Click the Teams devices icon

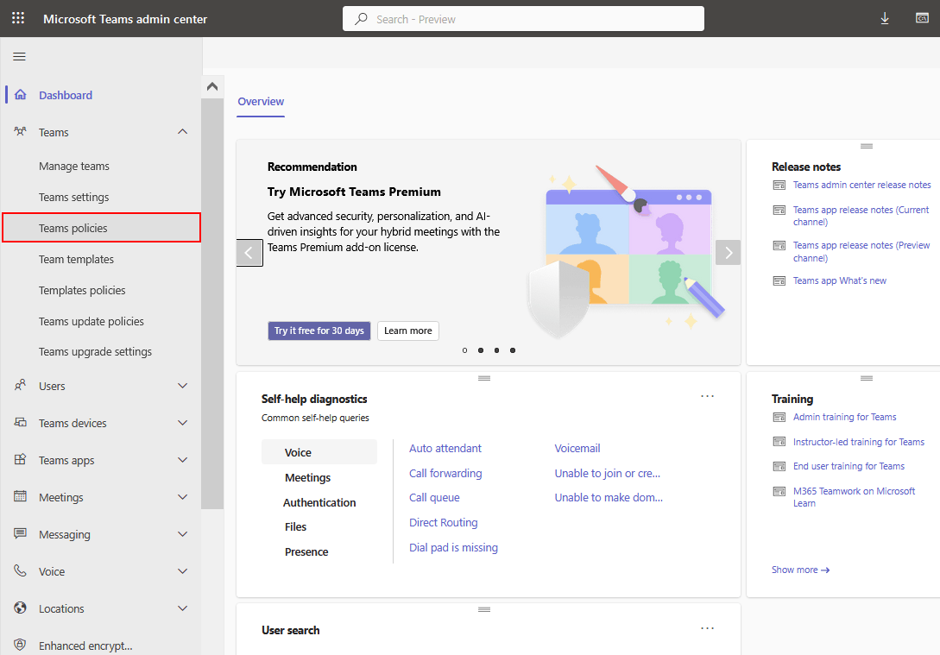pyautogui.click(x=21, y=422)
